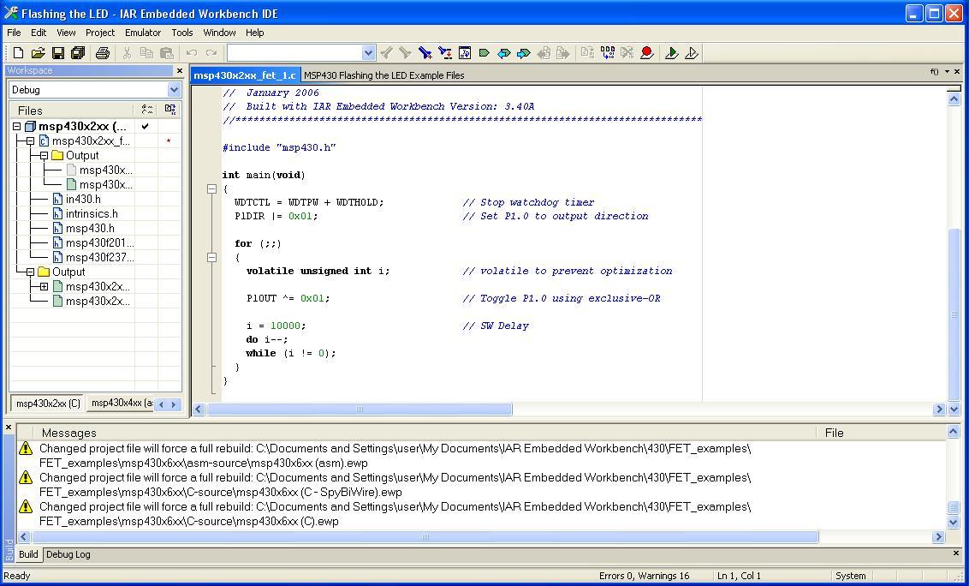Start the Debug session with the green arrow
The height and width of the screenshot is (586, 969).
672,53
